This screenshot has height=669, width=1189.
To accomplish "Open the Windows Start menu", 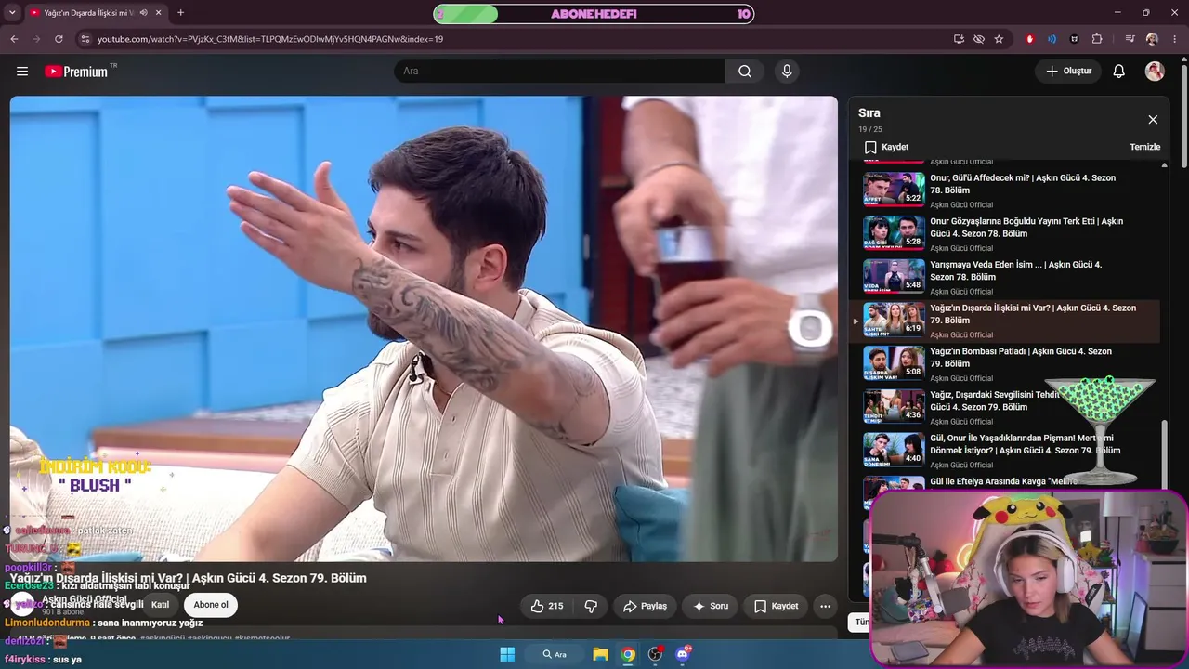I will click(507, 654).
